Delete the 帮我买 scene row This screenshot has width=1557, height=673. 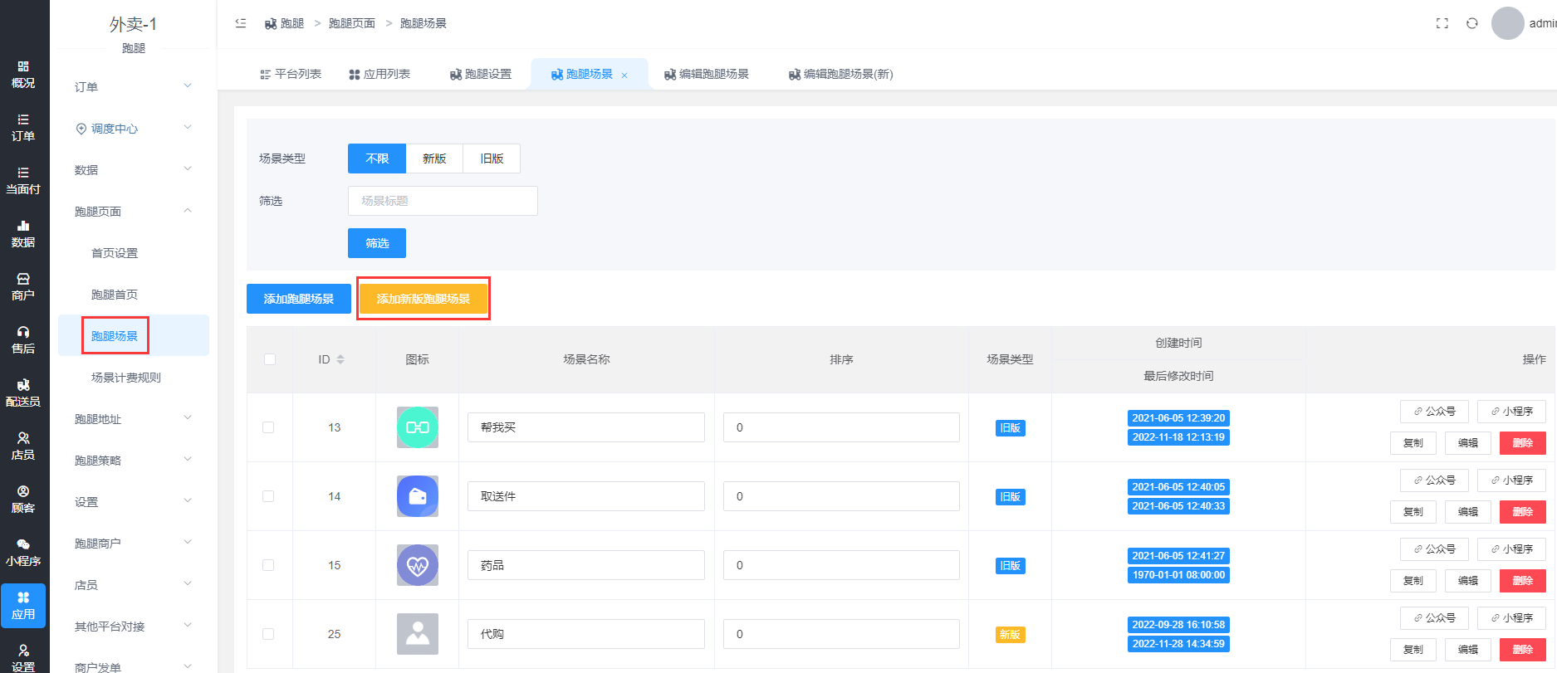[x=1523, y=443]
